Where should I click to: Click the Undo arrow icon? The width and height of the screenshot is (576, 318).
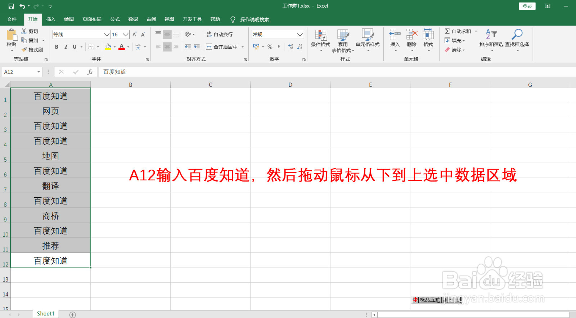(22, 6)
